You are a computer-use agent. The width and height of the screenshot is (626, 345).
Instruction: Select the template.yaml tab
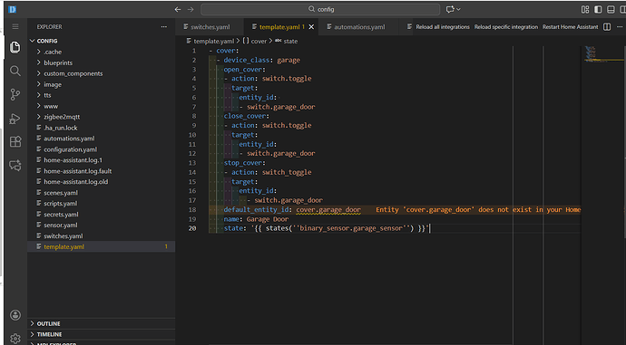[281, 26]
